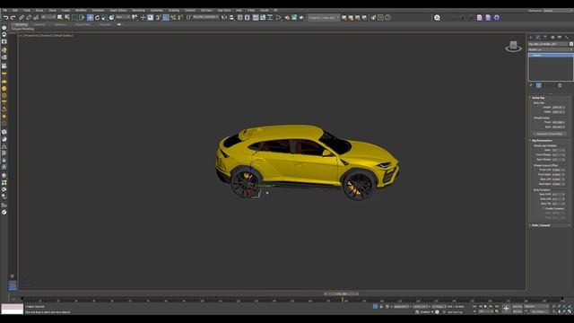Open the Curve Editor

[x=263, y=18]
